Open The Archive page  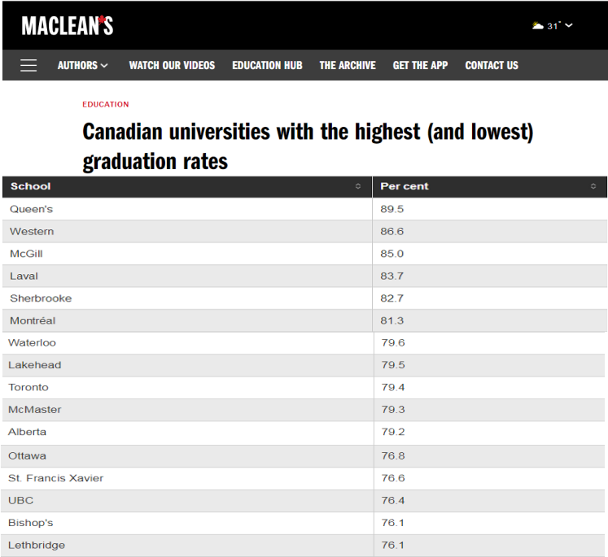348,66
